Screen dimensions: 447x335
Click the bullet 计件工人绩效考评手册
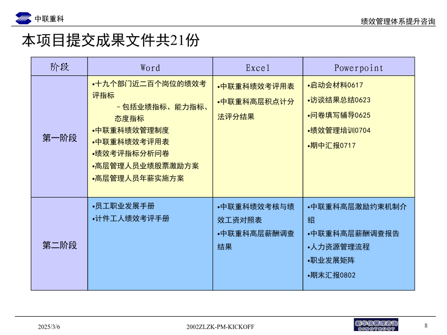[x=131, y=218]
